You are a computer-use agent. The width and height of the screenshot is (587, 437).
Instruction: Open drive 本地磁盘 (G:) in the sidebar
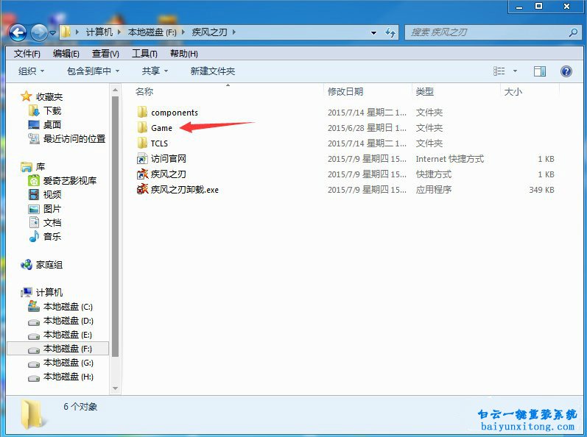tap(68, 363)
